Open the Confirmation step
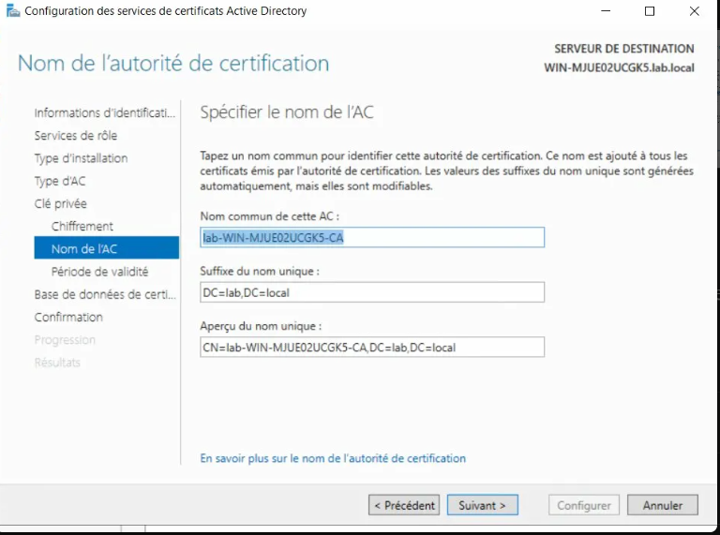This screenshot has width=720, height=535. point(68,317)
